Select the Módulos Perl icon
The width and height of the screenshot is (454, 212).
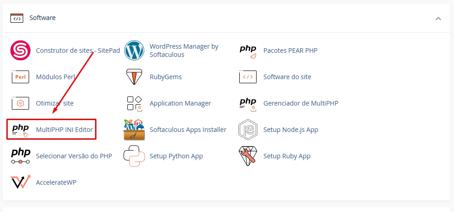[20, 77]
